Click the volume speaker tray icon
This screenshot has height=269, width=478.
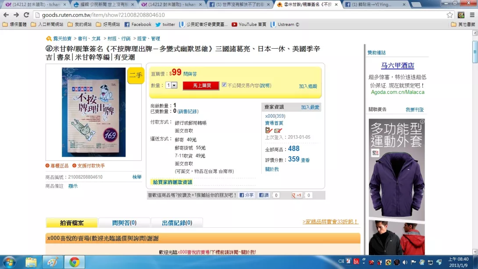click(405, 262)
